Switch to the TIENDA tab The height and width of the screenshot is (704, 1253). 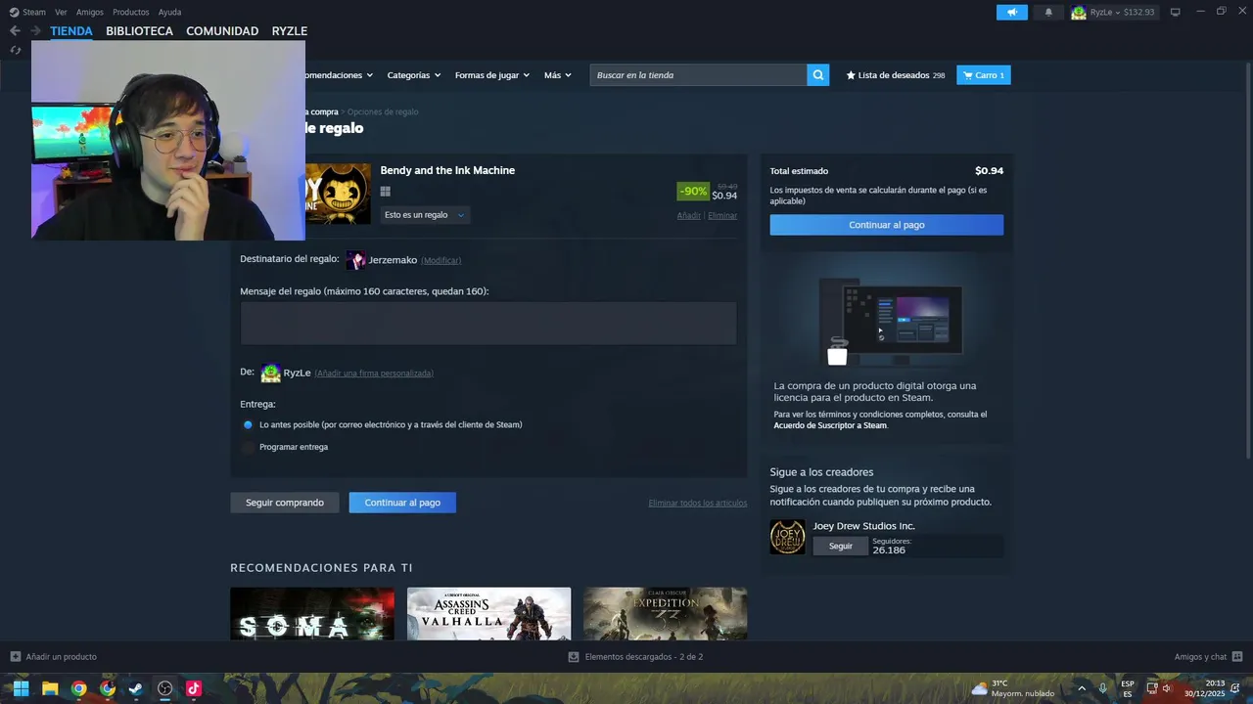click(71, 31)
